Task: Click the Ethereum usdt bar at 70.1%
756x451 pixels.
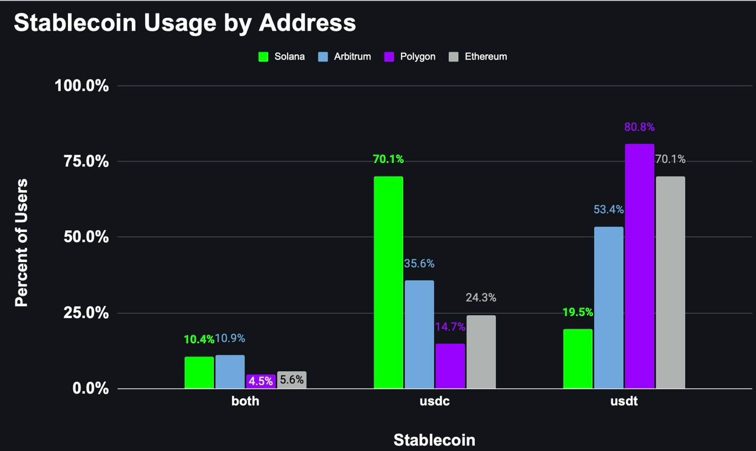Action: click(x=670, y=282)
